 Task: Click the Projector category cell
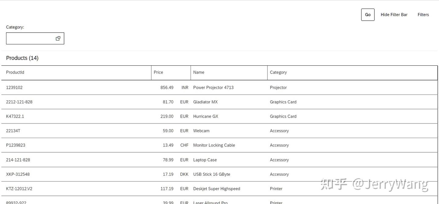point(278,88)
